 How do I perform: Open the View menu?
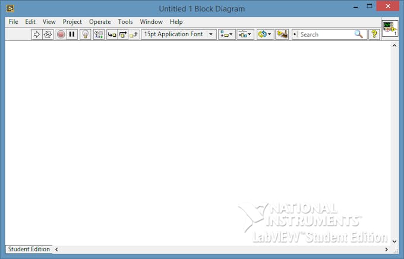click(49, 22)
